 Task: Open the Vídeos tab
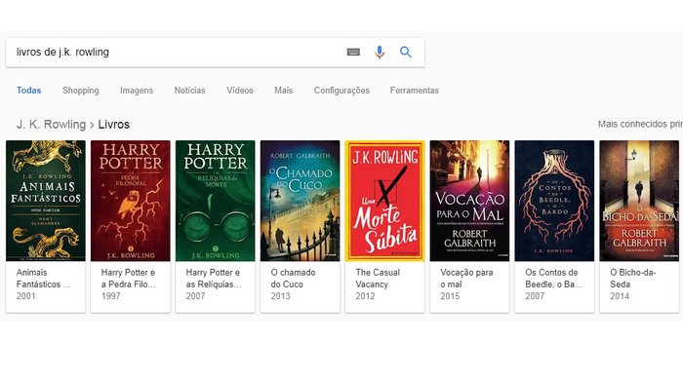[x=240, y=91]
